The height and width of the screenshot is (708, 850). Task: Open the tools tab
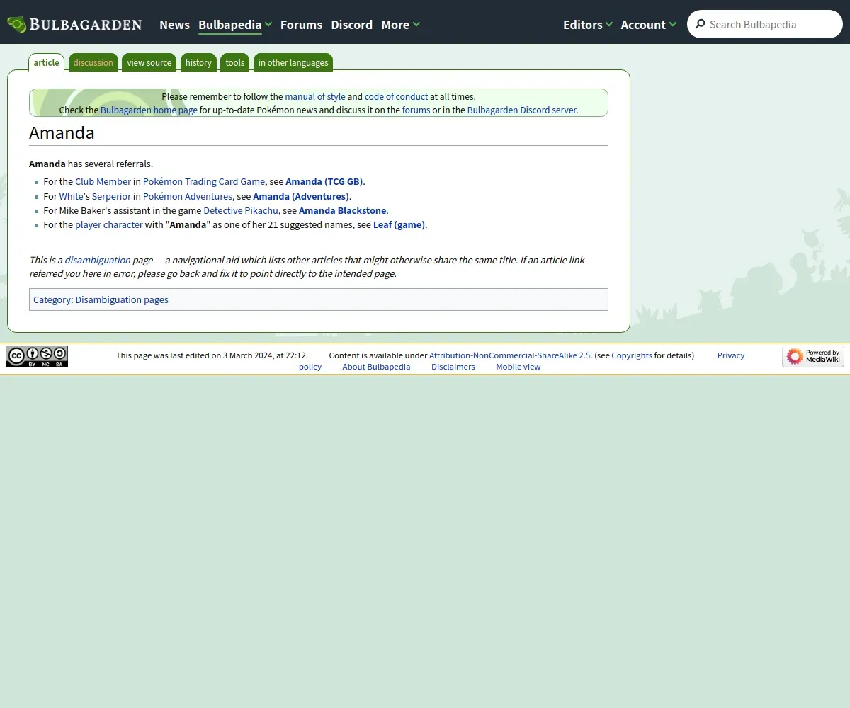click(x=235, y=62)
